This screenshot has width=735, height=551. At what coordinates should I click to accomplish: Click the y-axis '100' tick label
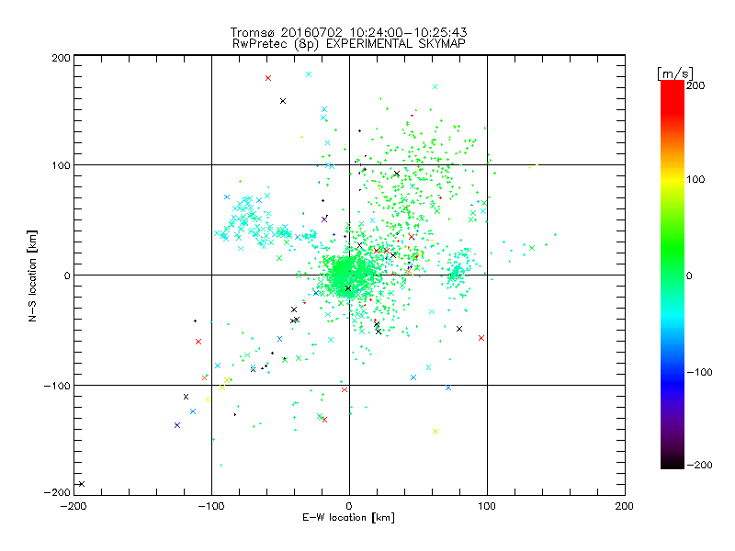[61, 165]
